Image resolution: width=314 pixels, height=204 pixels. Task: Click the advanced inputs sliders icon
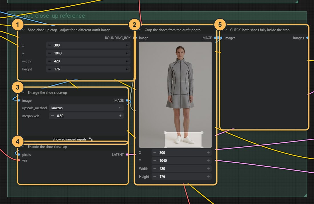tap(91, 139)
